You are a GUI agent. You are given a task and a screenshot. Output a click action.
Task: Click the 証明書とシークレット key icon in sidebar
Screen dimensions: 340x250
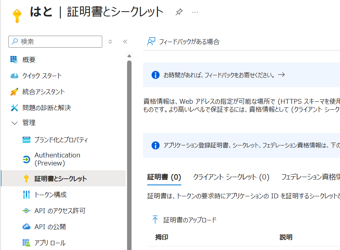pyautogui.click(x=26, y=179)
